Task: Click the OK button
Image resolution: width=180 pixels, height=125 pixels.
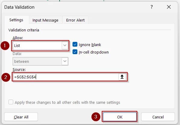Action: click(x=120, y=117)
